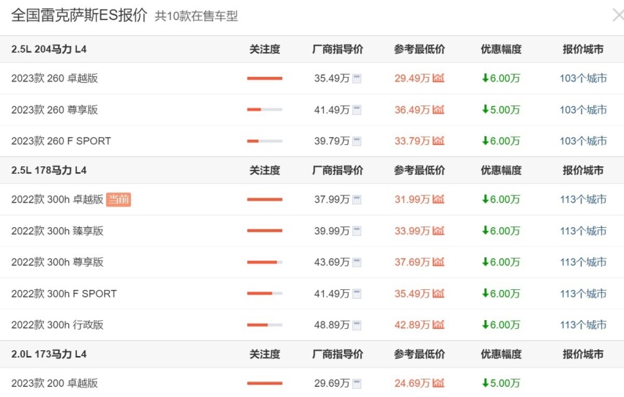624x397 pixels.
Task: View 103个城市 for 260 尊享版
Action: 583,109
